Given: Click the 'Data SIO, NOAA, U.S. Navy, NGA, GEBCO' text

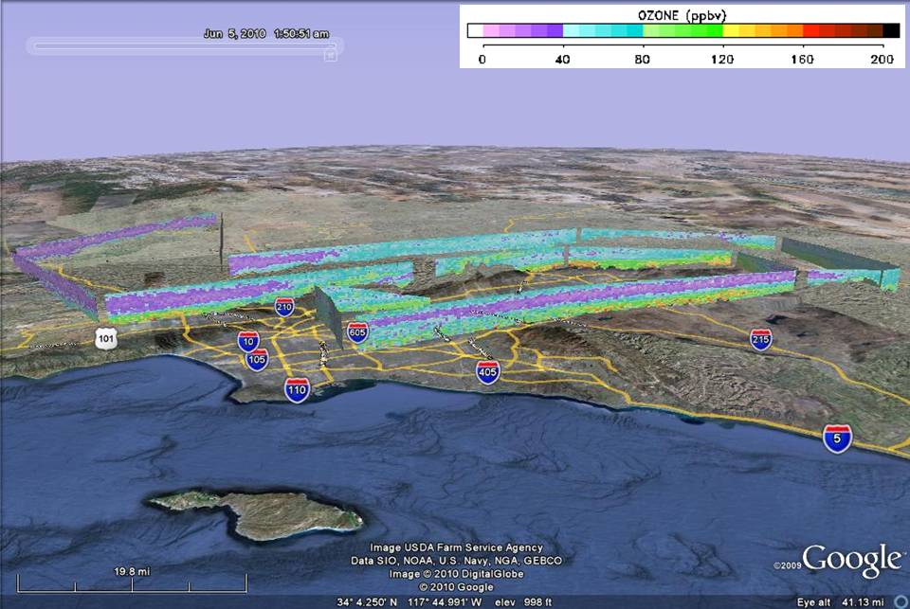Looking at the screenshot, I should click(456, 561).
